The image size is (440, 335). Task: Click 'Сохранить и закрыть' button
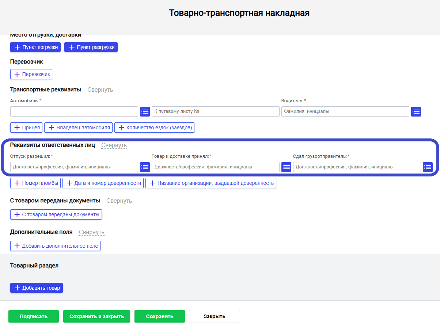(96, 316)
